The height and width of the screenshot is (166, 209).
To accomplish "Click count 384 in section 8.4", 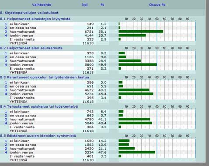I will pos(90,127).
